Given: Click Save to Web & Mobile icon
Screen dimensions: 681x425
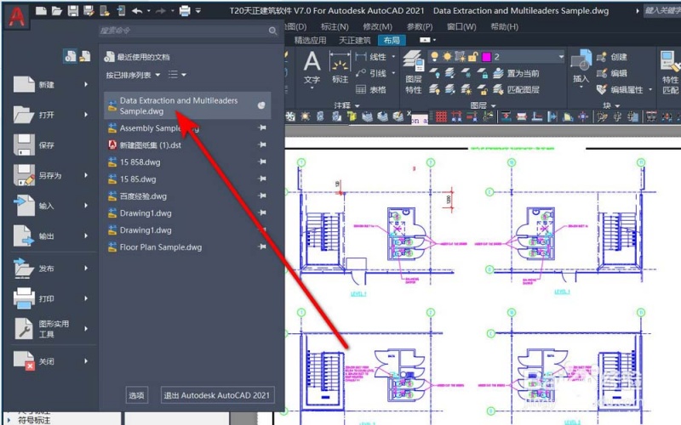Looking at the screenshot, I should coord(121,10).
